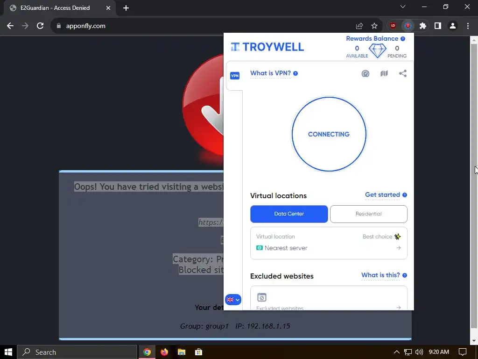
Task: Open the speed test gauge icon in Troywell
Action: [365, 73]
